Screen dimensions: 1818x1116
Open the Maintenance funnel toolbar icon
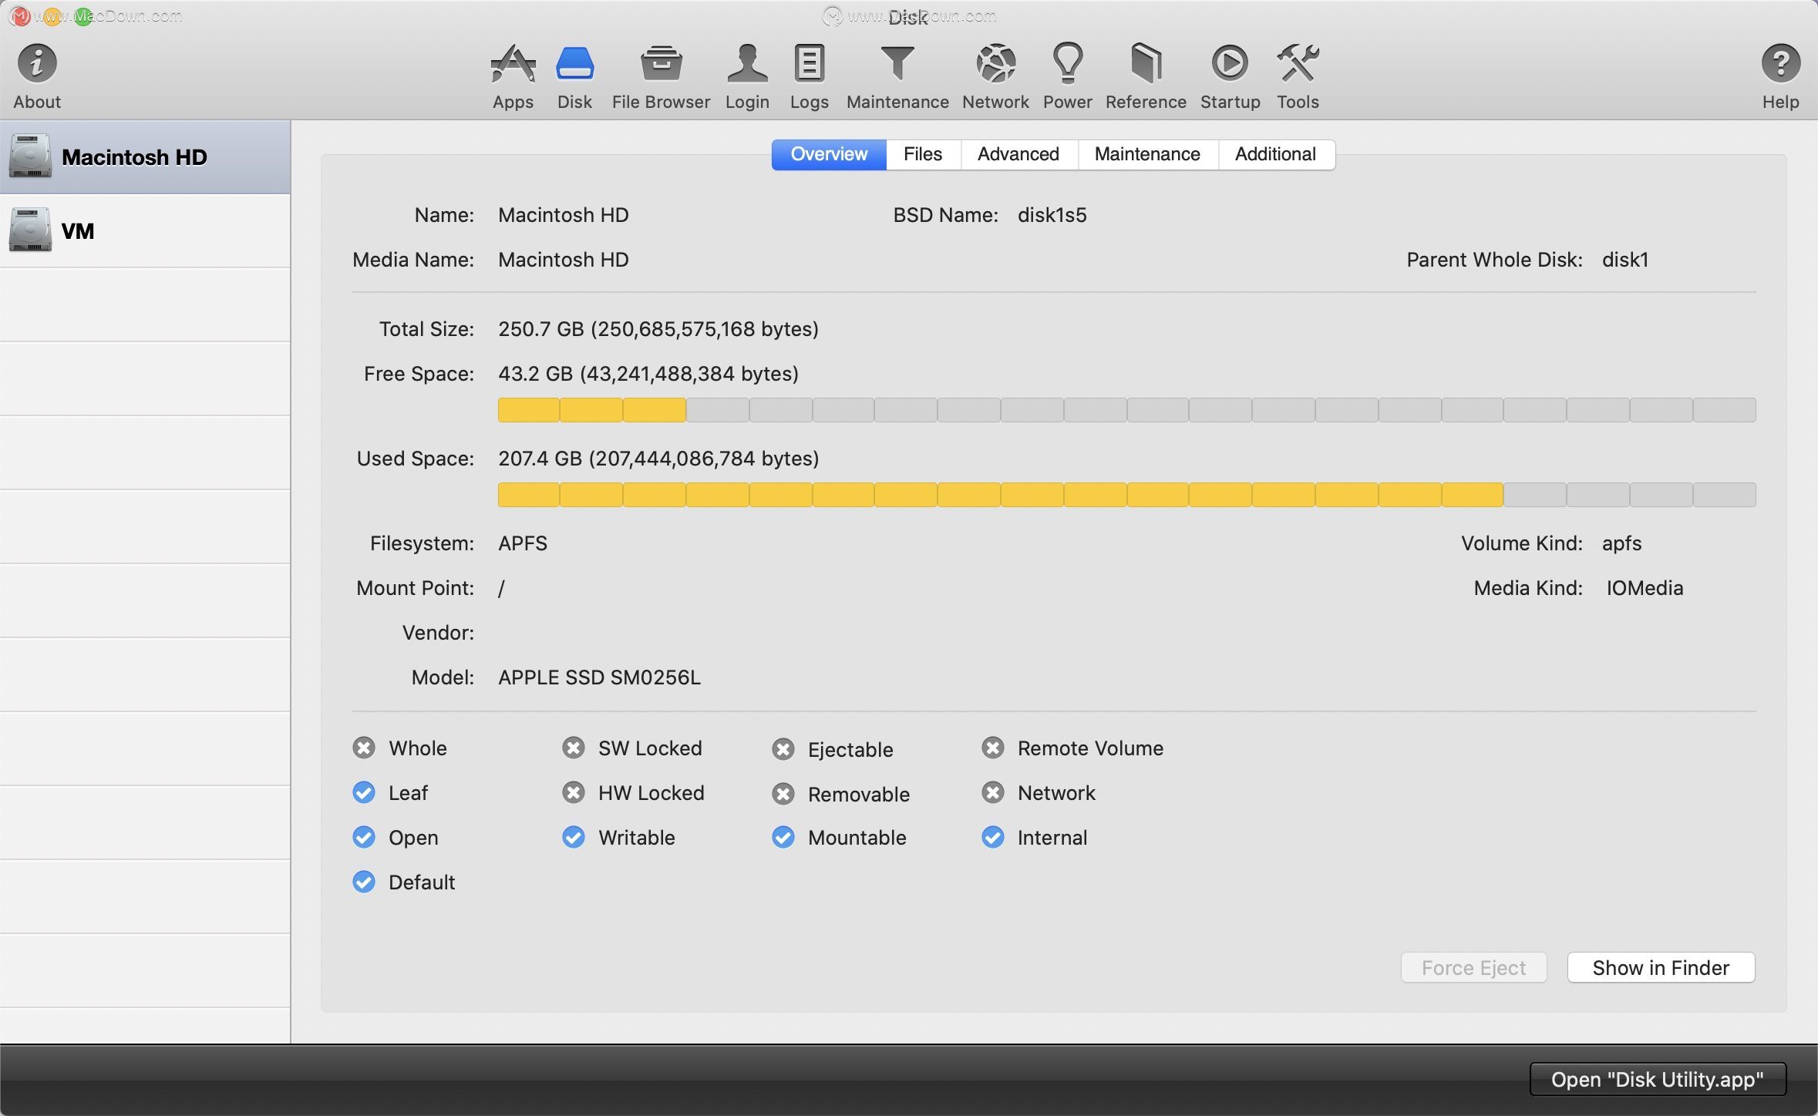pos(897,76)
